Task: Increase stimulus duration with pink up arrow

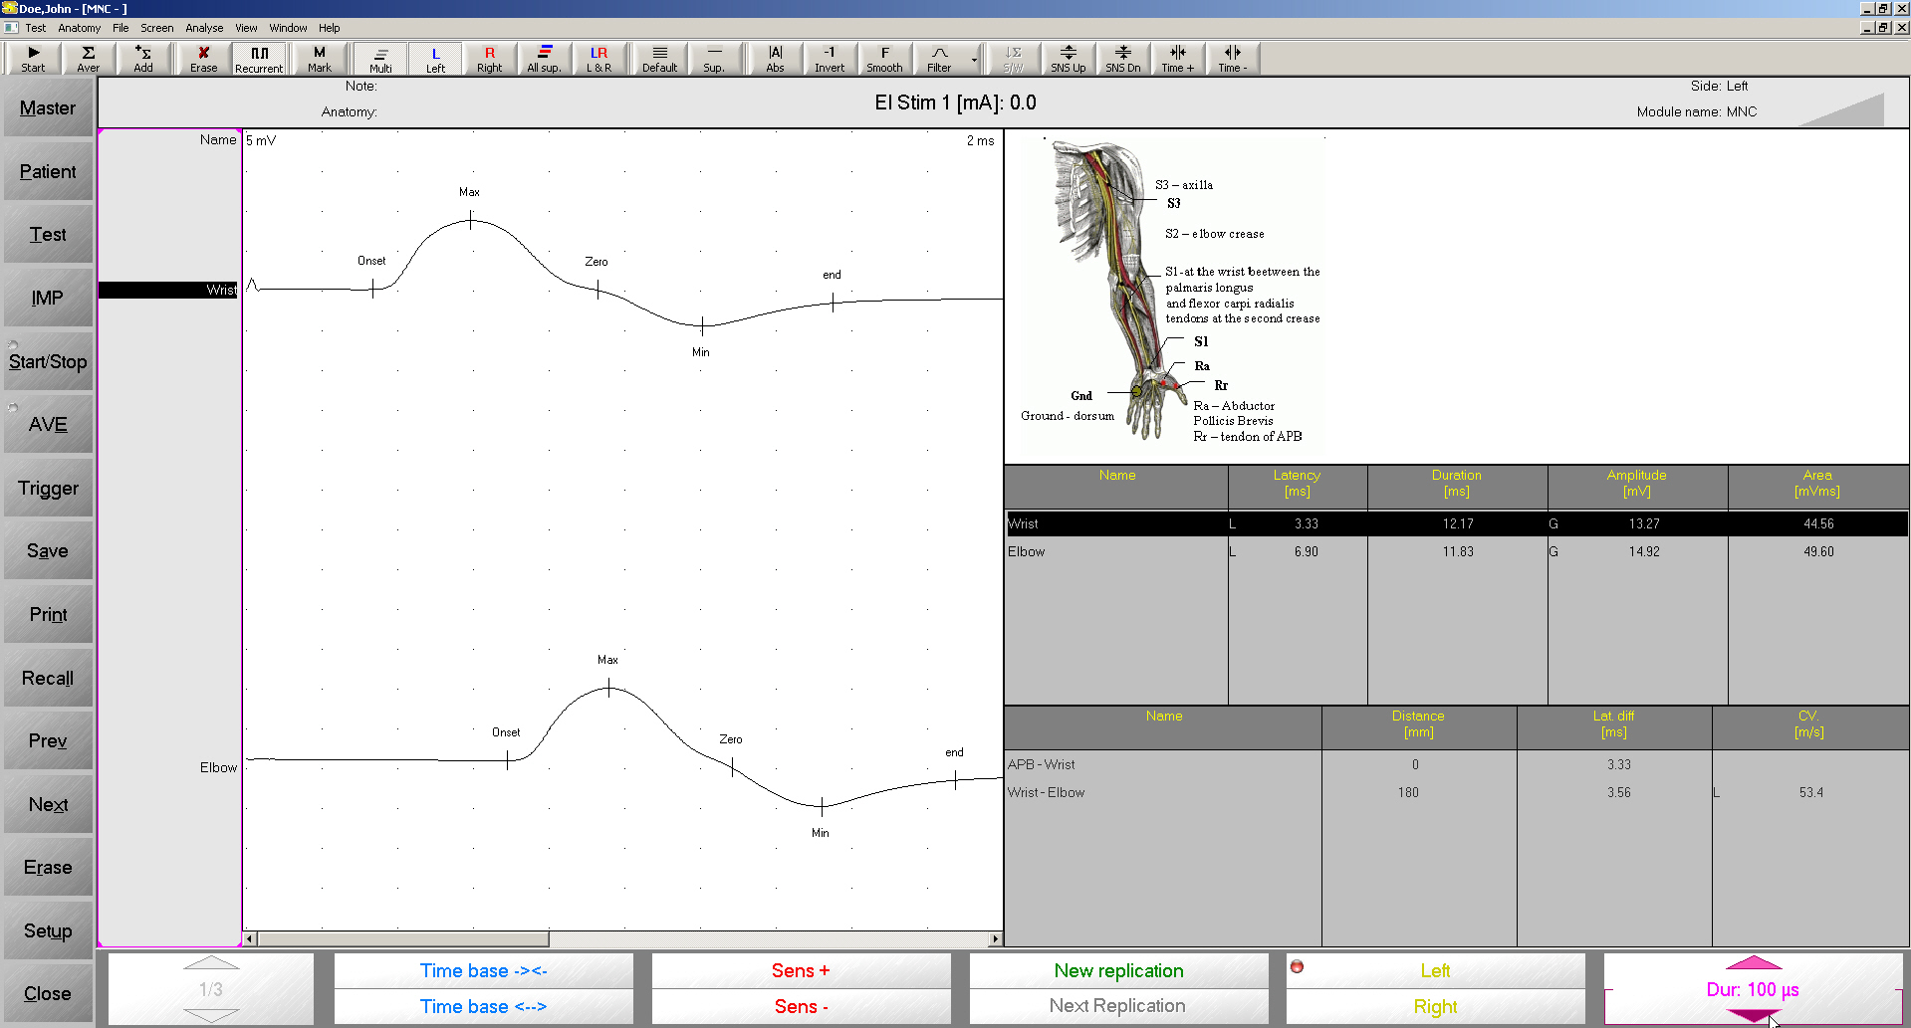Action: click(1753, 963)
